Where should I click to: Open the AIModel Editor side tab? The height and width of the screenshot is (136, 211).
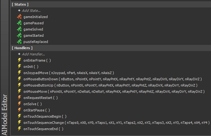coord(5,115)
